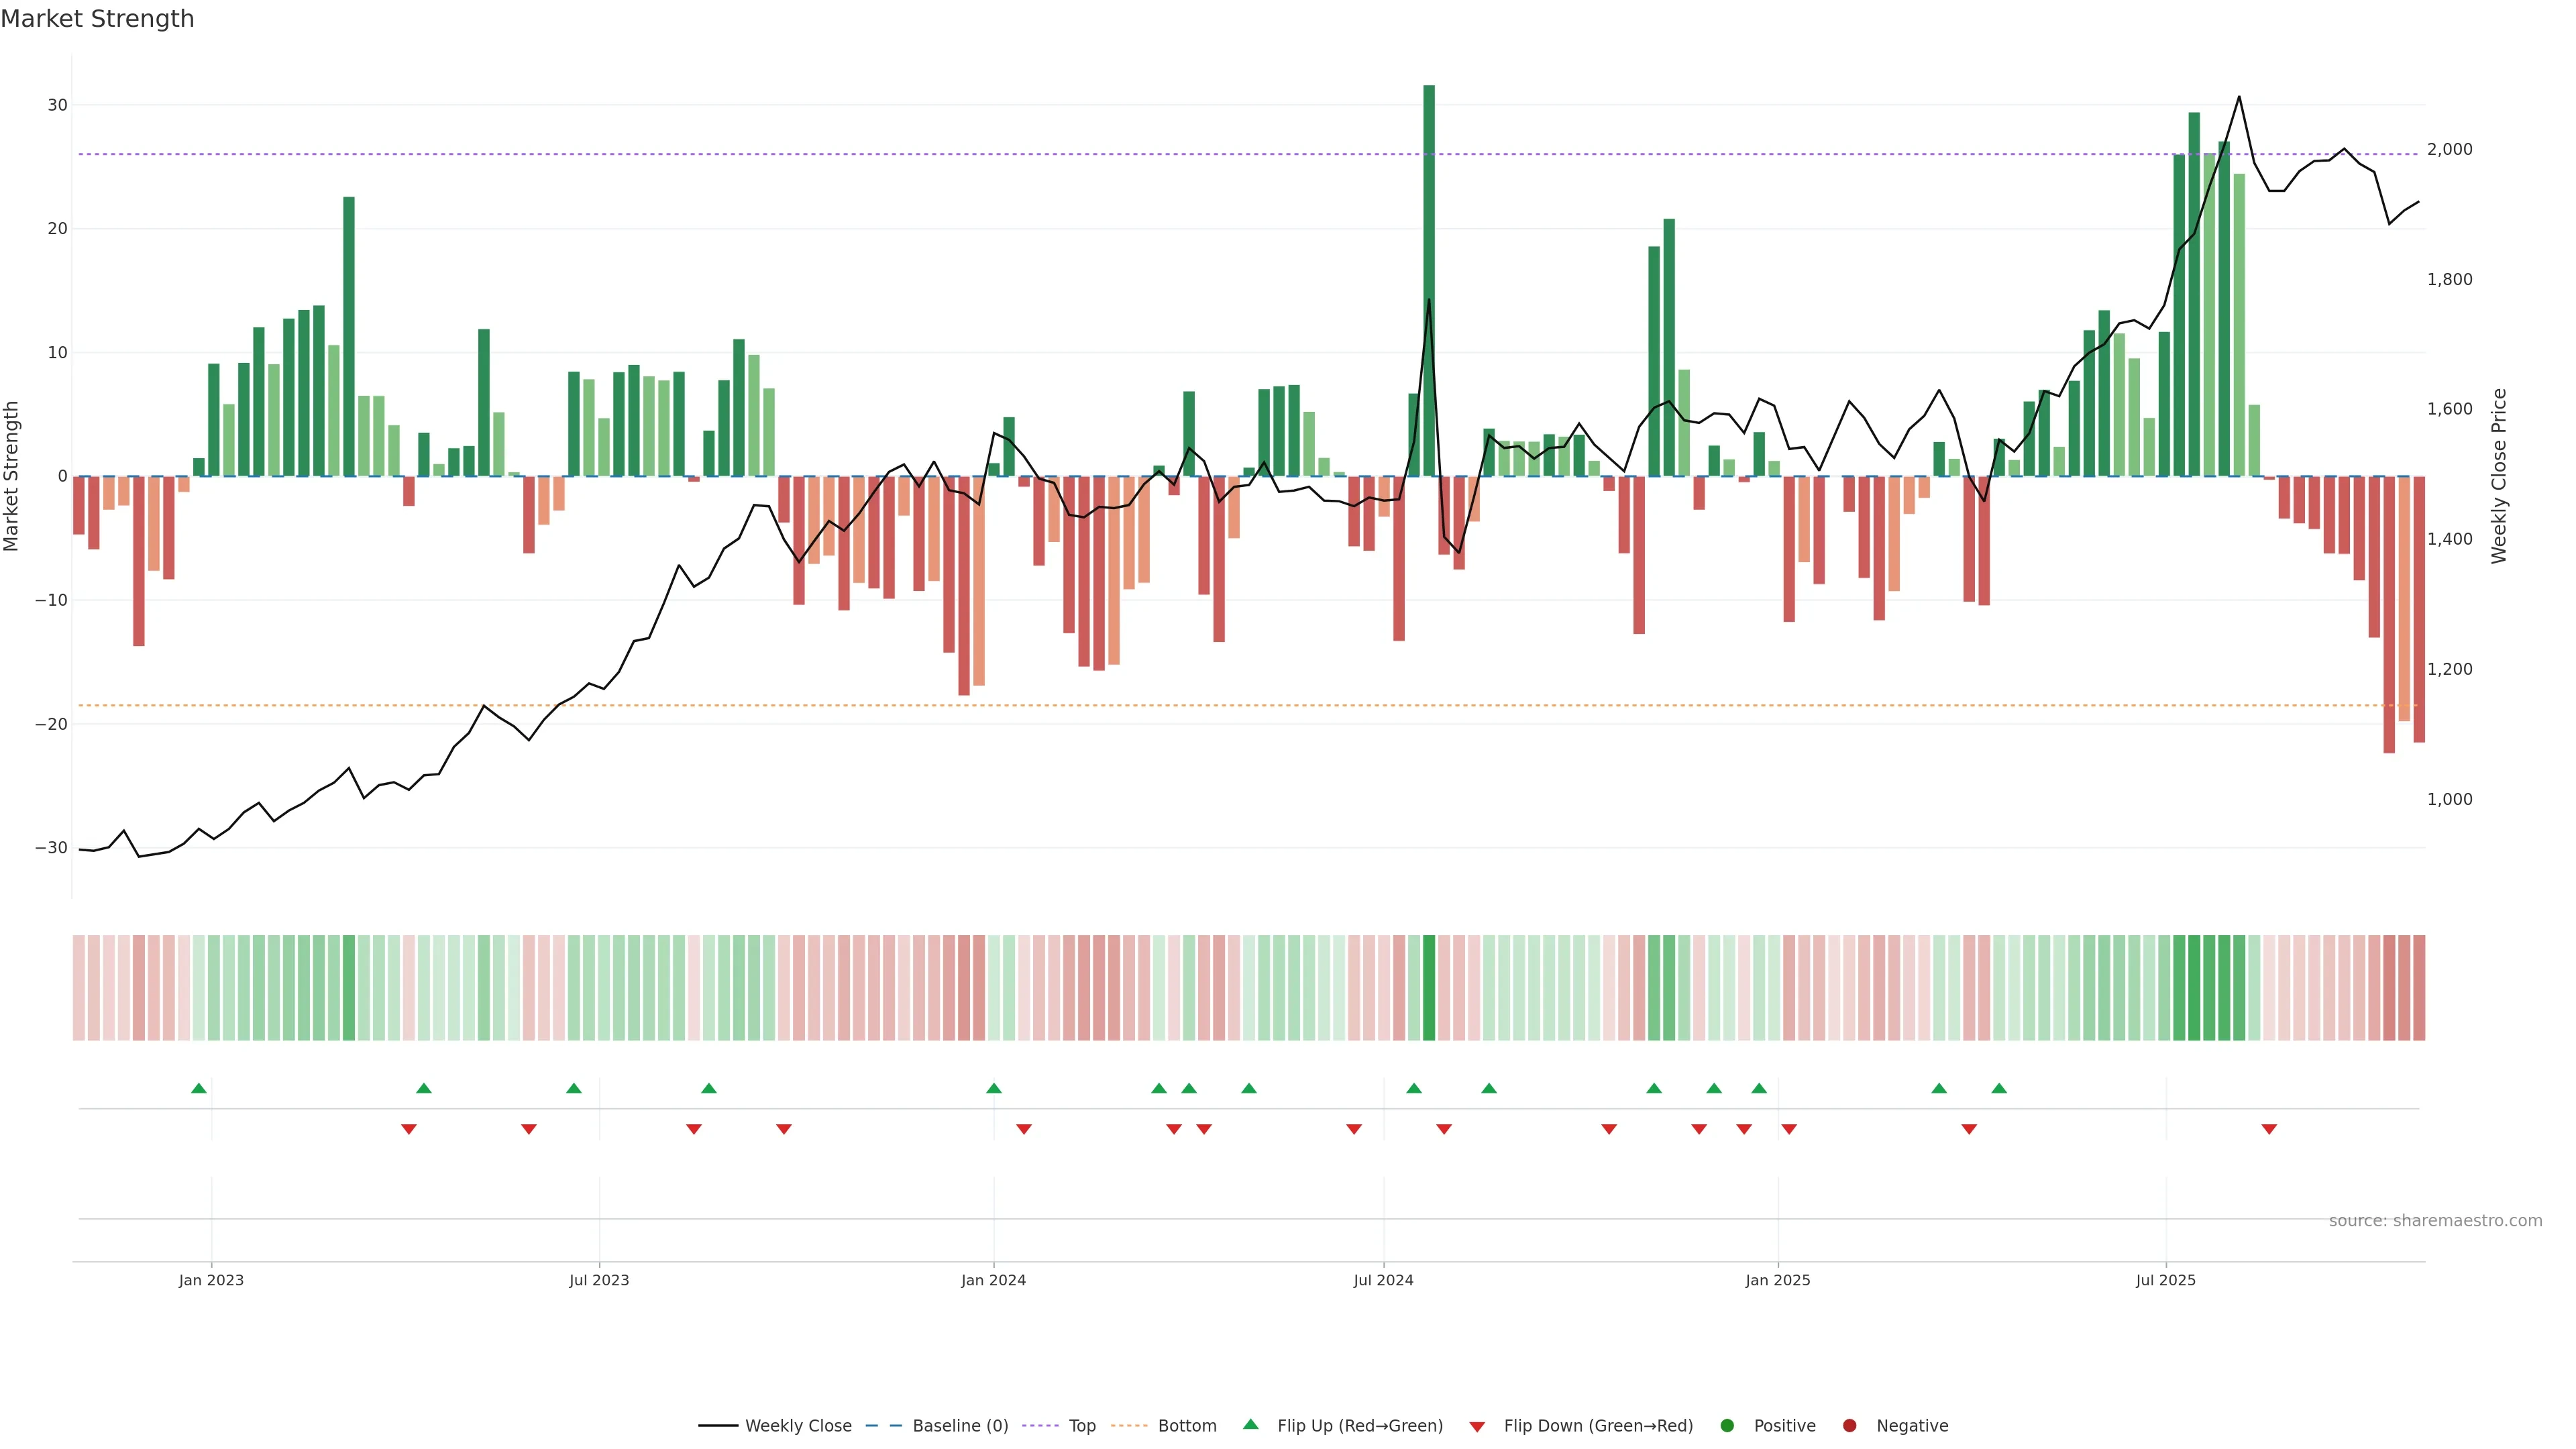
Task: Open the source: sharemaestro.com text
Action: (2435, 1221)
